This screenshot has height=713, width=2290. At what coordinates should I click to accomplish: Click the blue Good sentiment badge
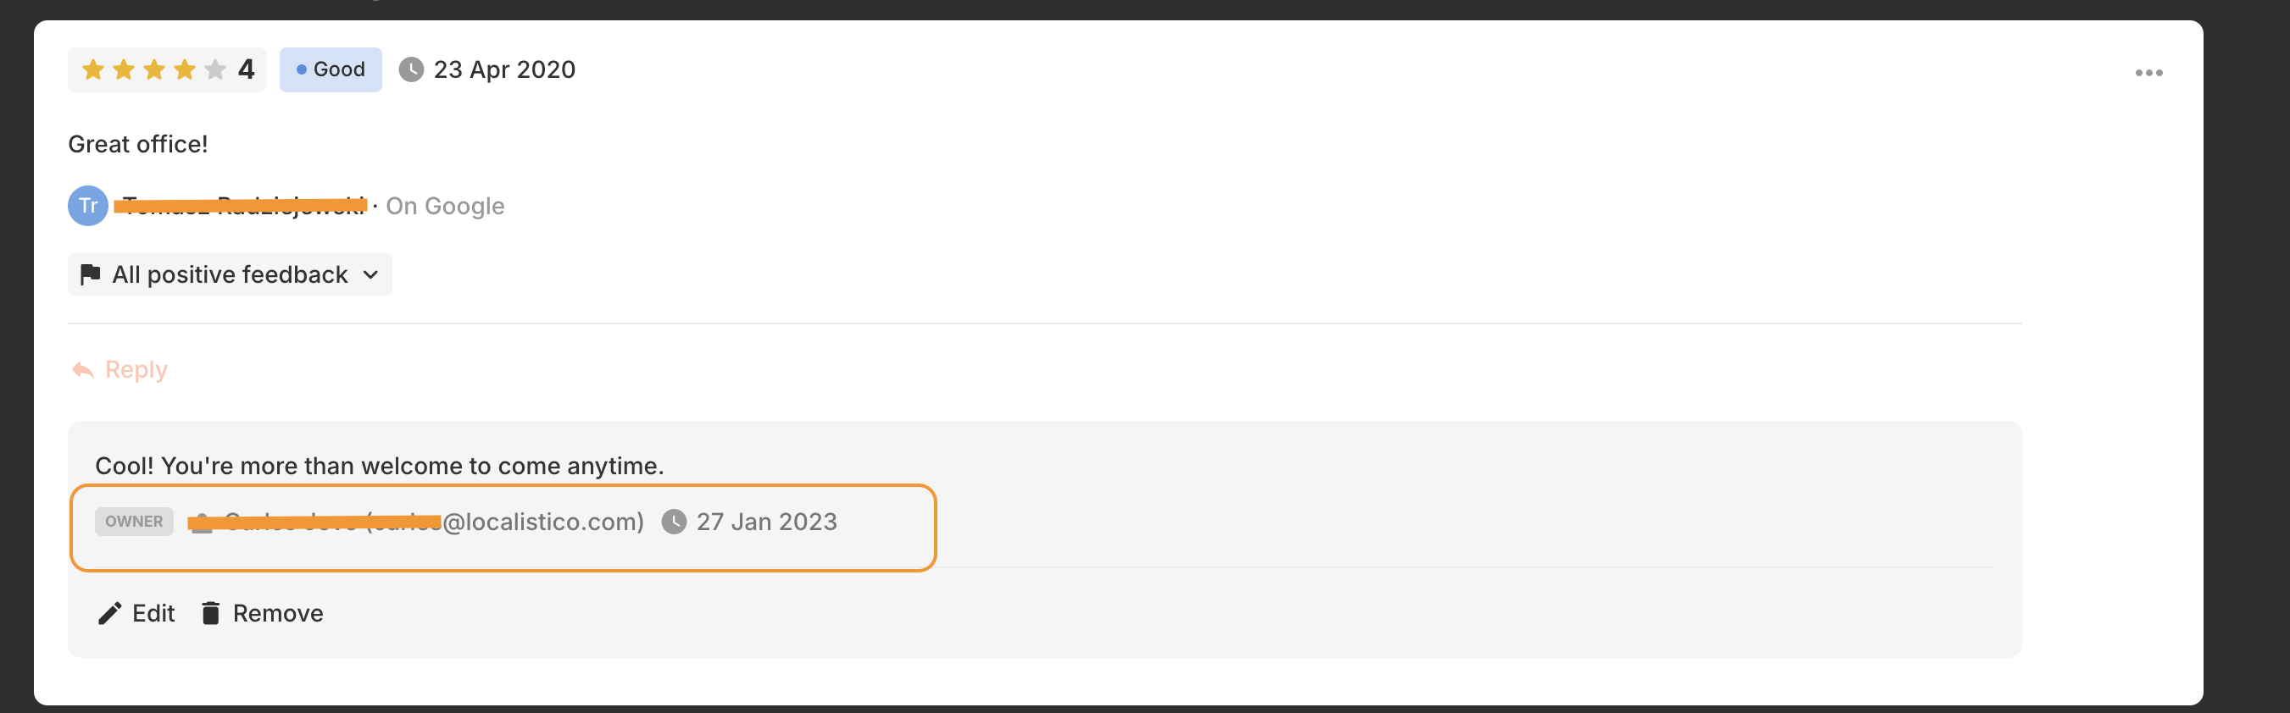(331, 69)
